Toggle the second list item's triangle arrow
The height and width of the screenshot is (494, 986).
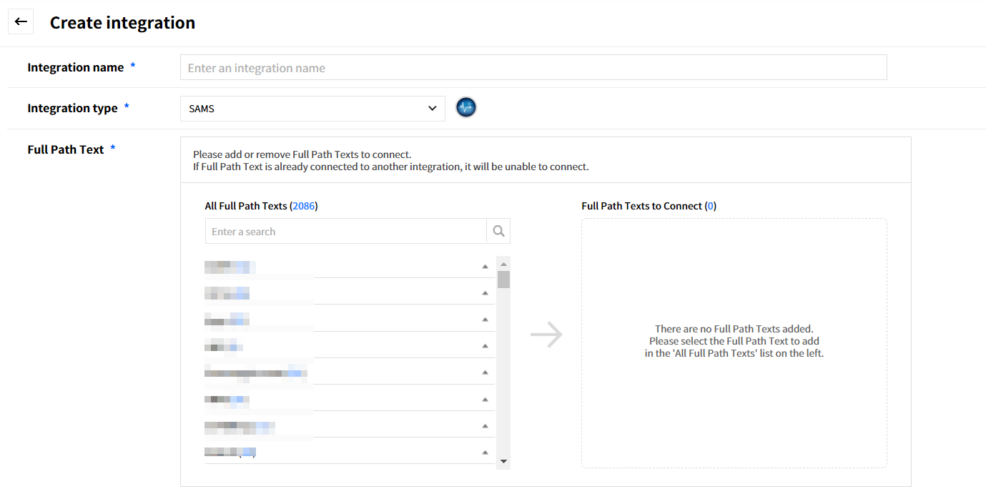coord(485,293)
